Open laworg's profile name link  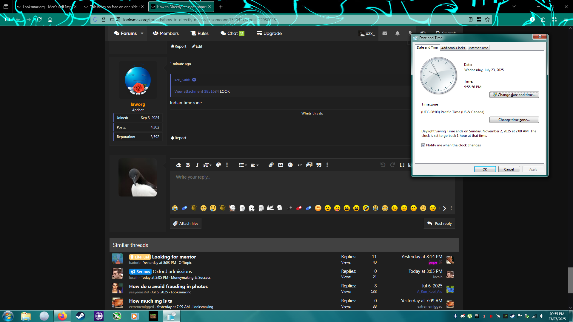point(138,104)
